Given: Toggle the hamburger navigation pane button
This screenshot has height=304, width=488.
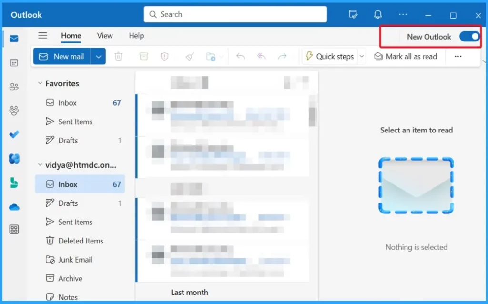Looking at the screenshot, I should [42, 35].
